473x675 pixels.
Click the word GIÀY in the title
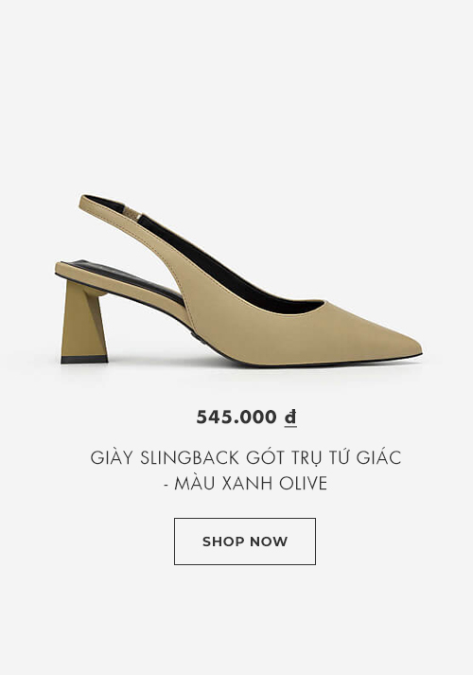[114, 458]
